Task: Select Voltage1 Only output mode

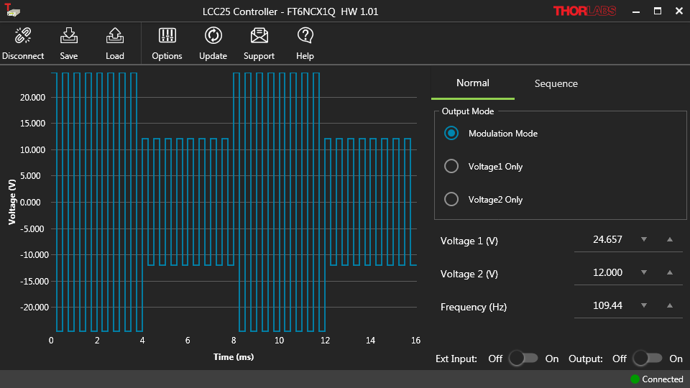Action: [x=451, y=167]
